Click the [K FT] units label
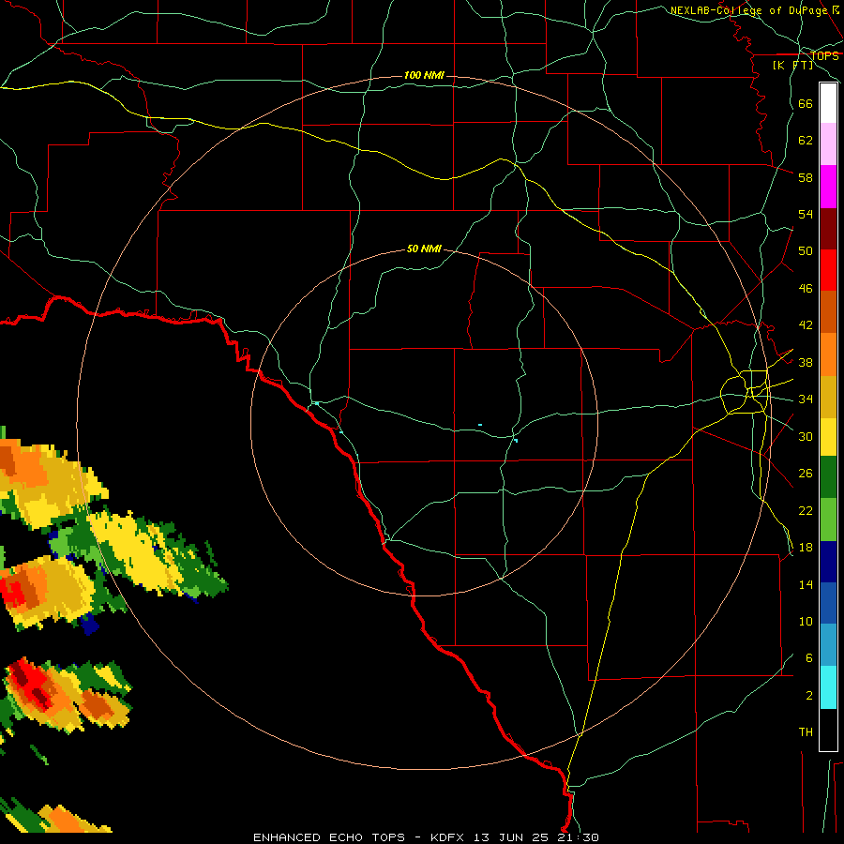The width and height of the screenshot is (844, 844). [x=792, y=65]
